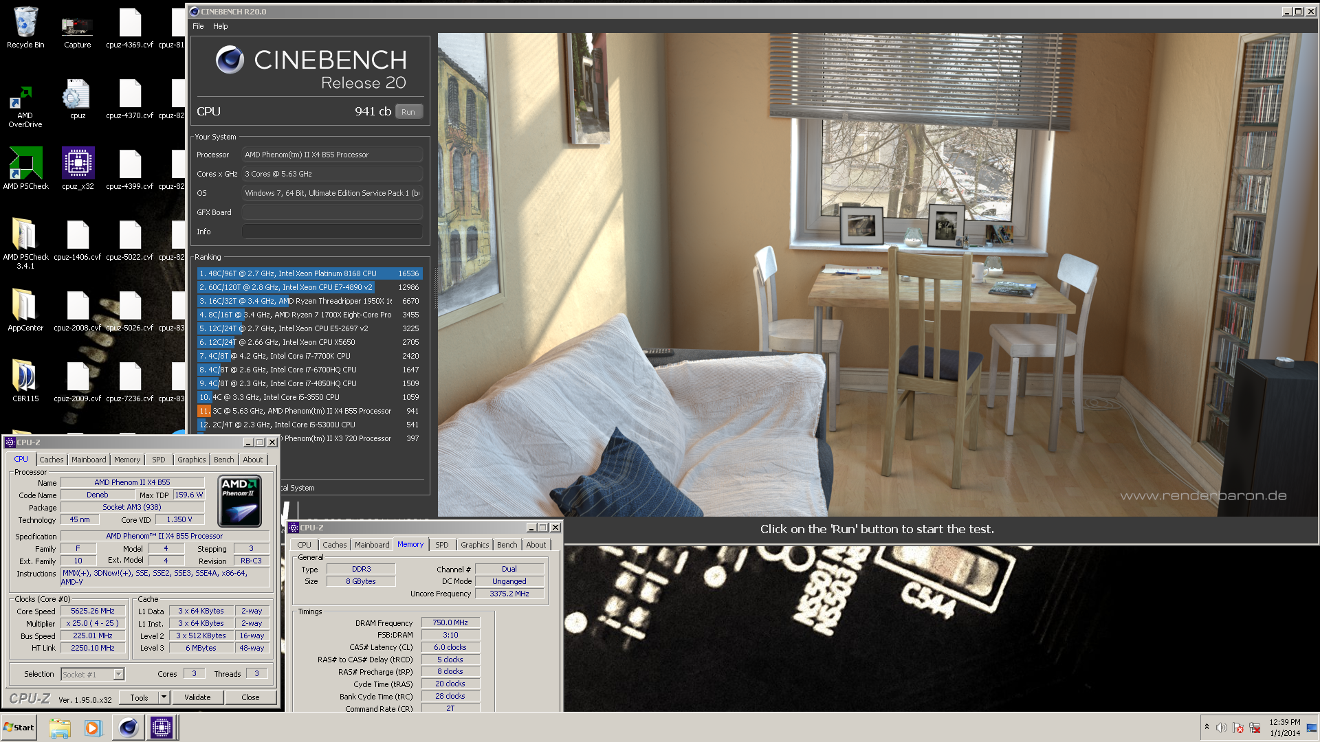Open the Recycle Bin desktop icon
The image size is (1320, 742).
[25, 27]
